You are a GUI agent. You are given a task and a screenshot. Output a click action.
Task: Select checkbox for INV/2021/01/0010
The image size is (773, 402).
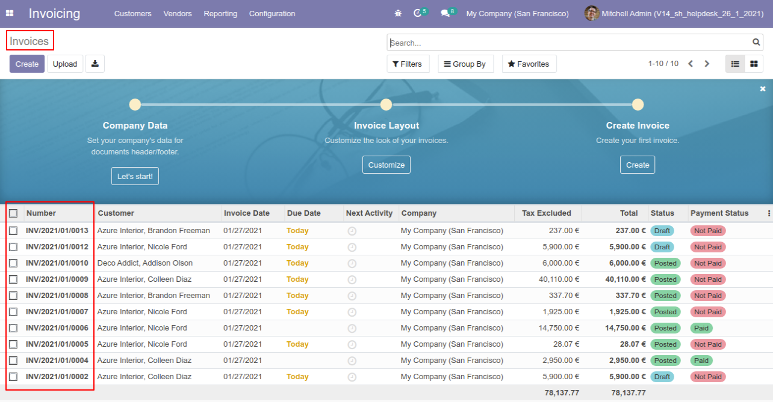tap(13, 263)
